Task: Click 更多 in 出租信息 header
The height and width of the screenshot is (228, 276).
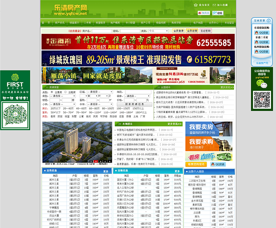Action: pyautogui.click(x=177, y=171)
